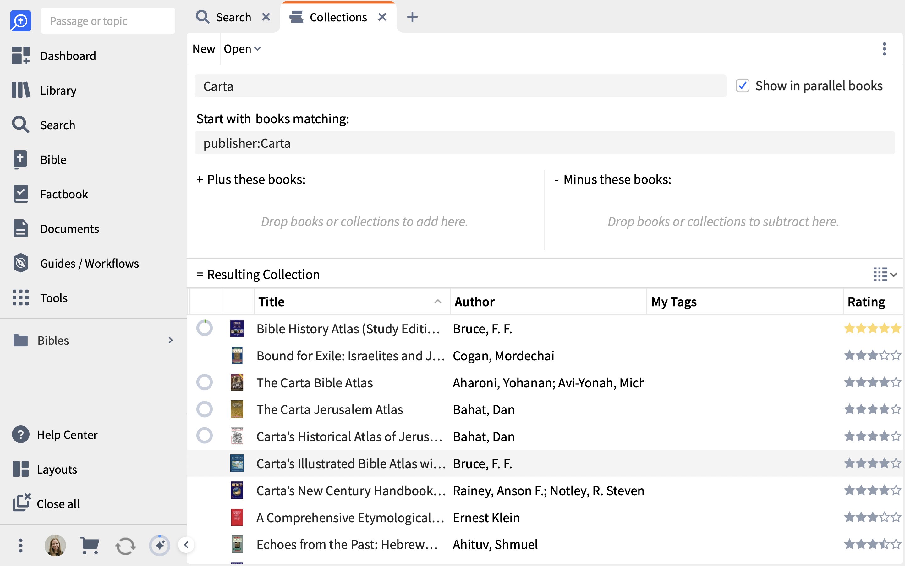Screen dimensions: 905x566
Task: Open the Layouts icon
Action: pyautogui.click(x=20, y=469)
